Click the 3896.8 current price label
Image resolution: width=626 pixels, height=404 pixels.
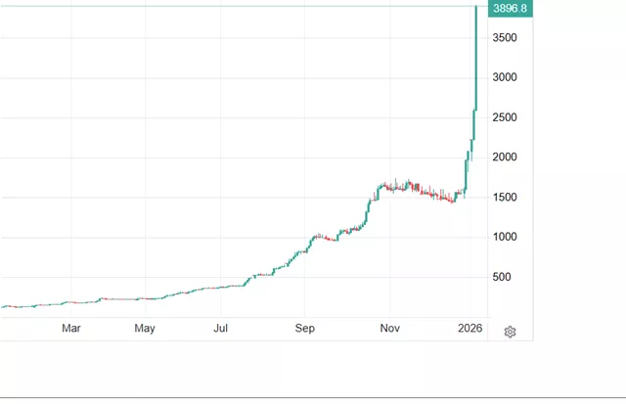point(511,9)
